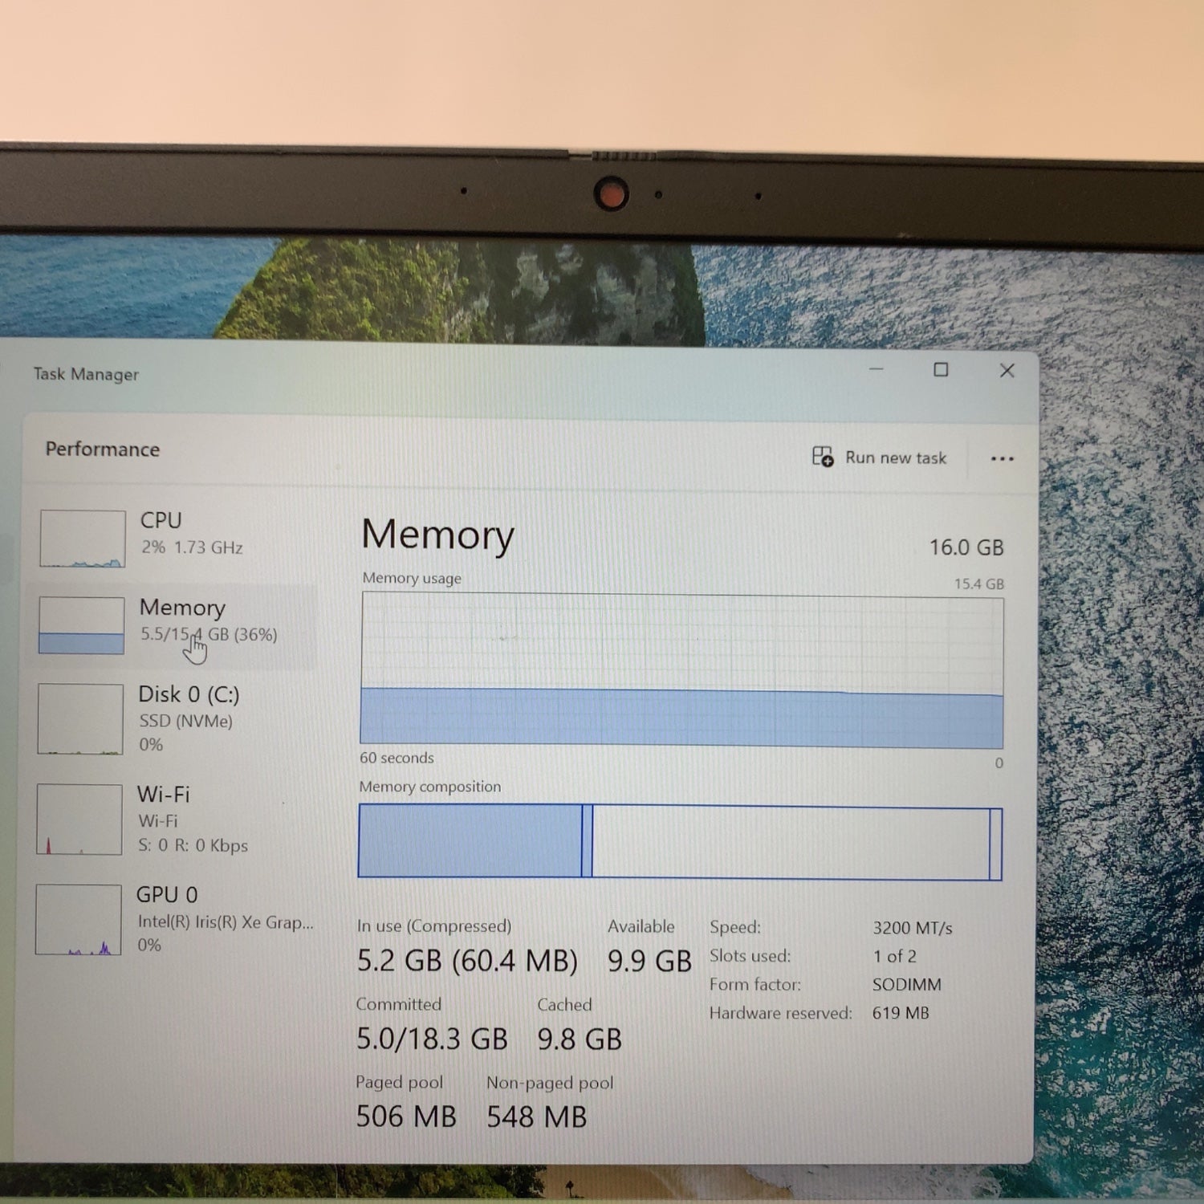Click the Run new task icon

[822, 457]
